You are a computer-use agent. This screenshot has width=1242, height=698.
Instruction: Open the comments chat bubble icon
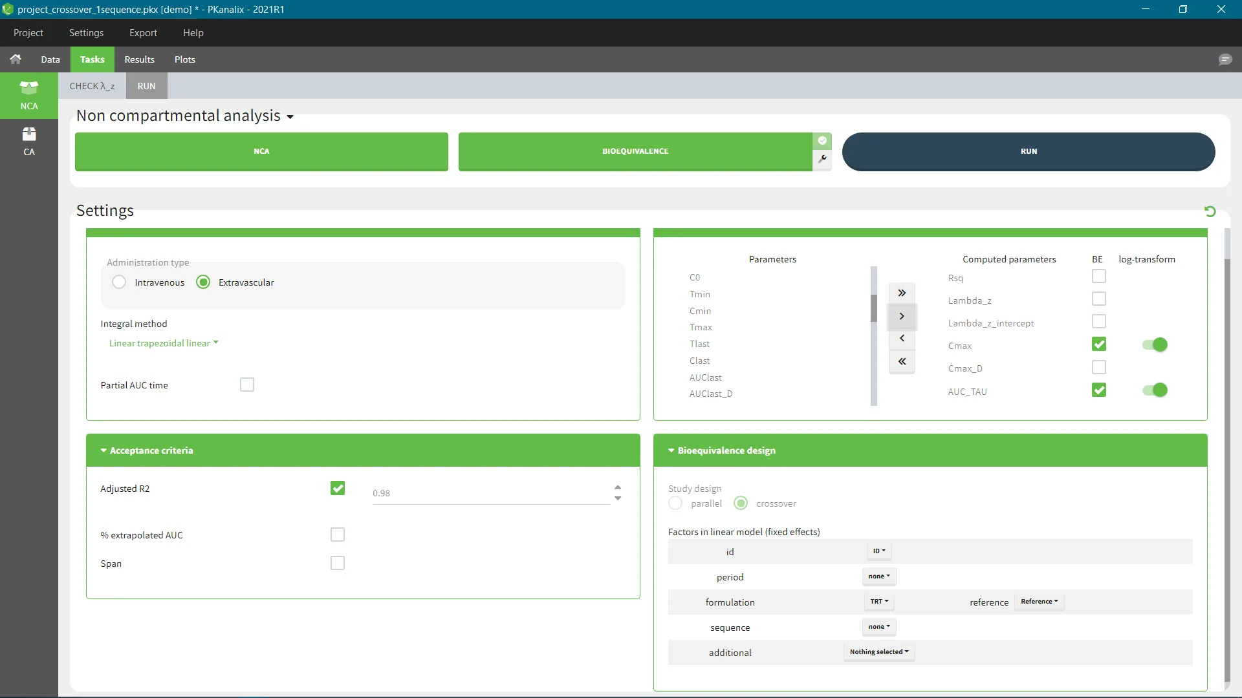[1225, 59]
